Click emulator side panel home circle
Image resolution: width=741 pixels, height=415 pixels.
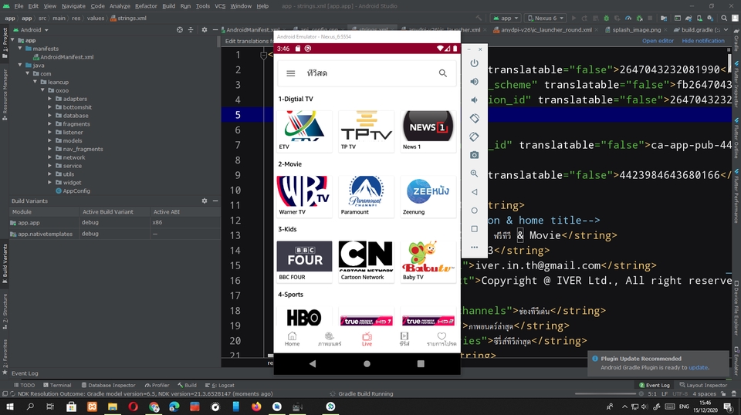pyautogui.click(x=474, y=211)
